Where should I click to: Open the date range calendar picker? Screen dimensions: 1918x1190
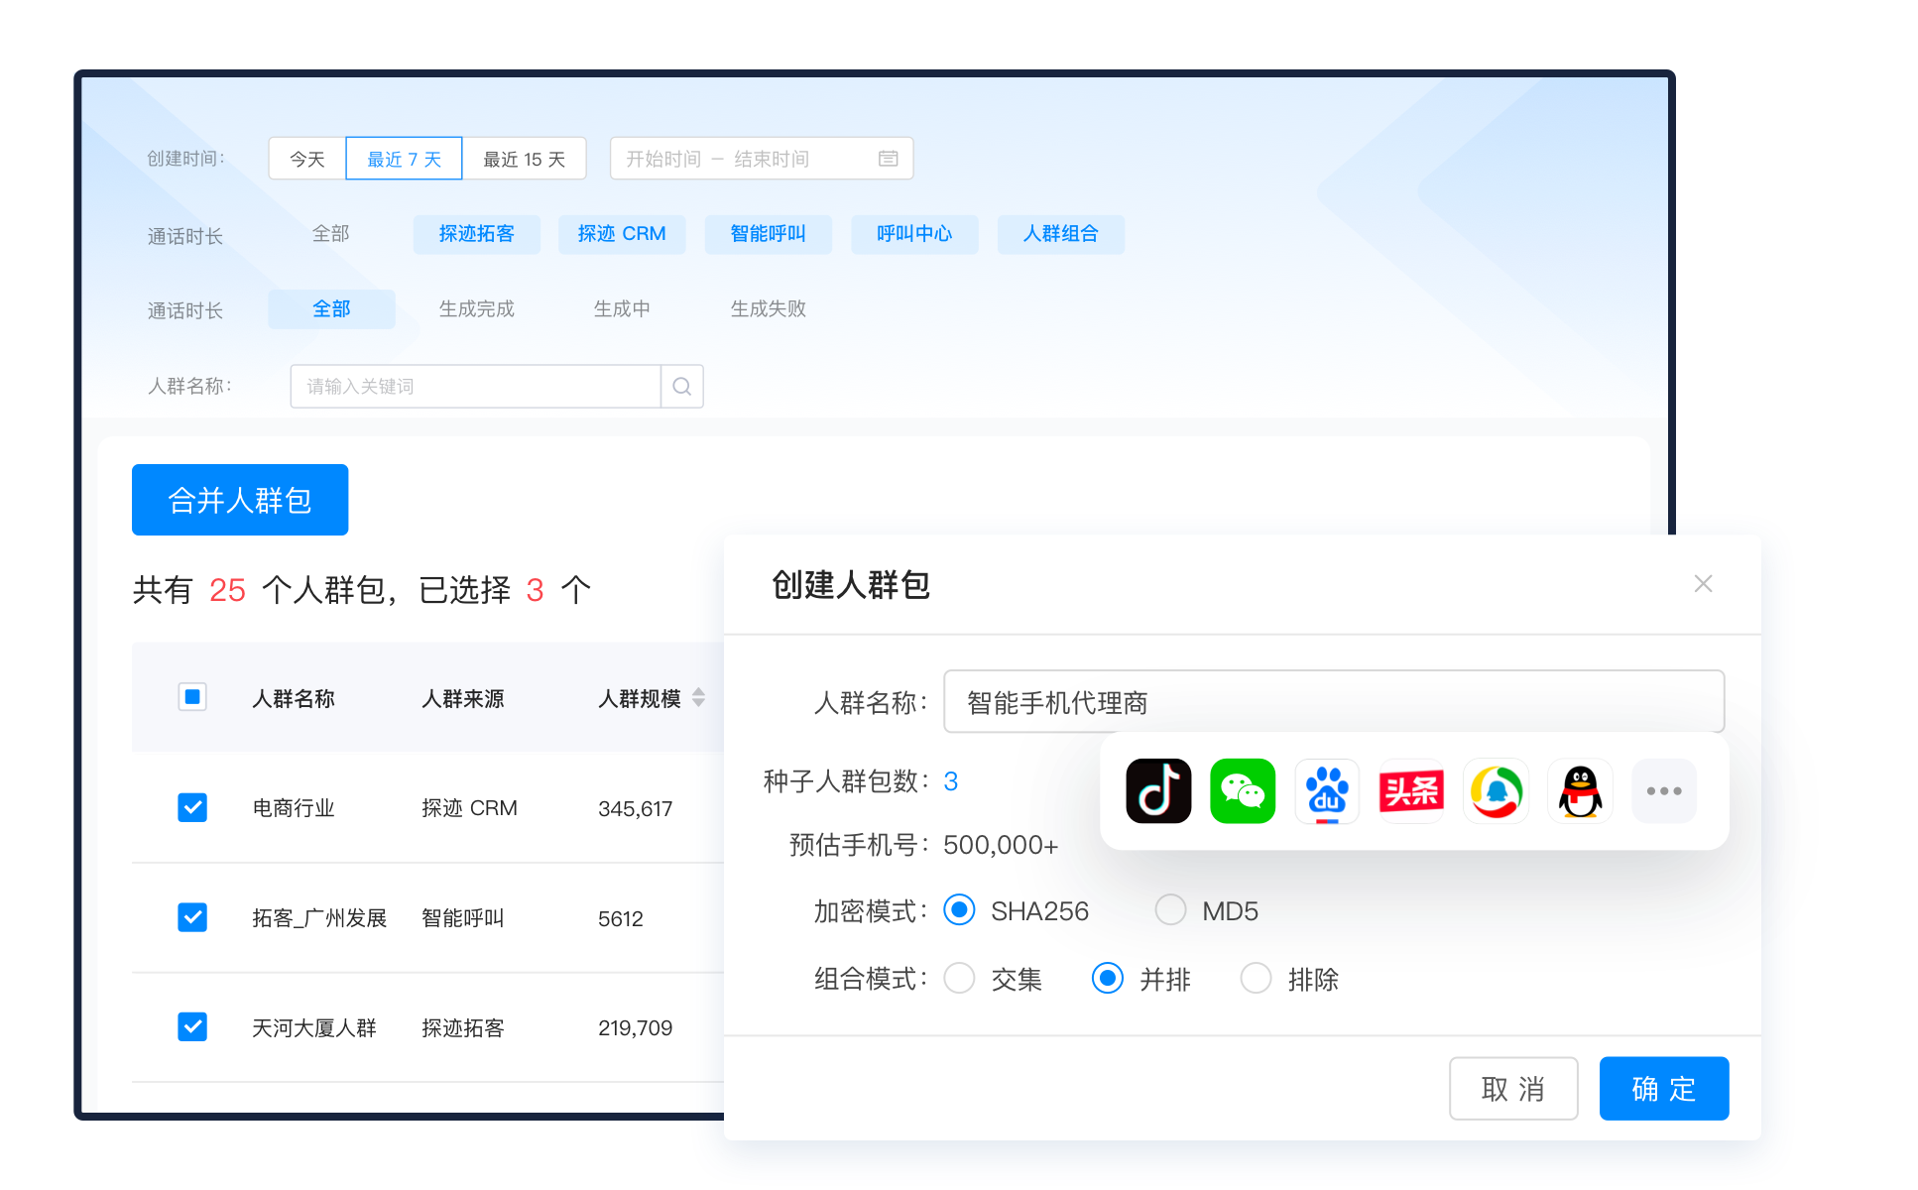click(889, 158)
